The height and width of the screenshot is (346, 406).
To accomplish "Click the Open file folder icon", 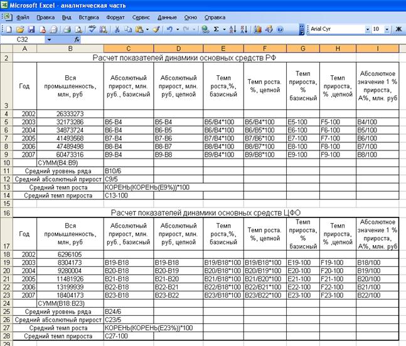I will coord(19,29).
